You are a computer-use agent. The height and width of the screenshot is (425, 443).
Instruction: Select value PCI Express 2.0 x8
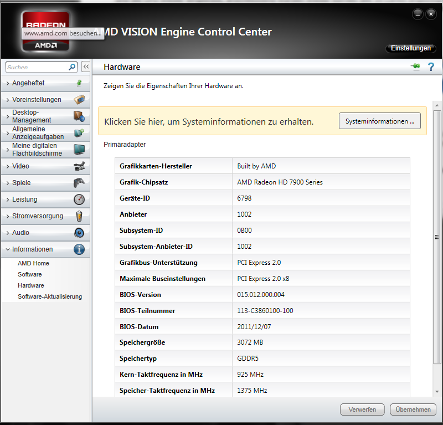coord(263,279)
